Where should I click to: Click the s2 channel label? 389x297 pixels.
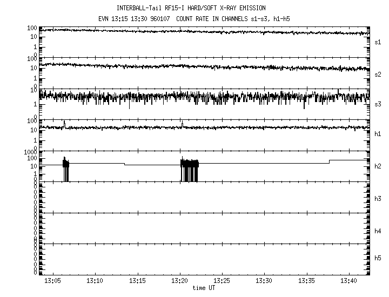378,73
